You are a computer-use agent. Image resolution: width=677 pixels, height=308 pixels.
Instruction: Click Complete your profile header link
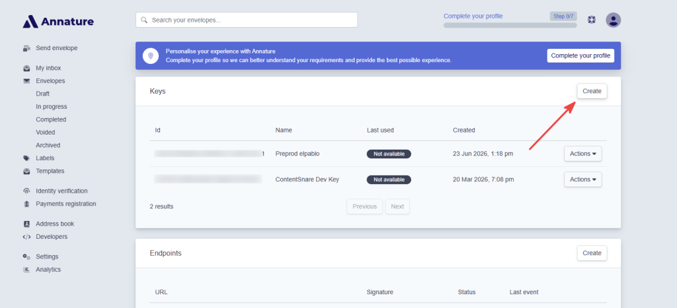(x=473, y=16)
